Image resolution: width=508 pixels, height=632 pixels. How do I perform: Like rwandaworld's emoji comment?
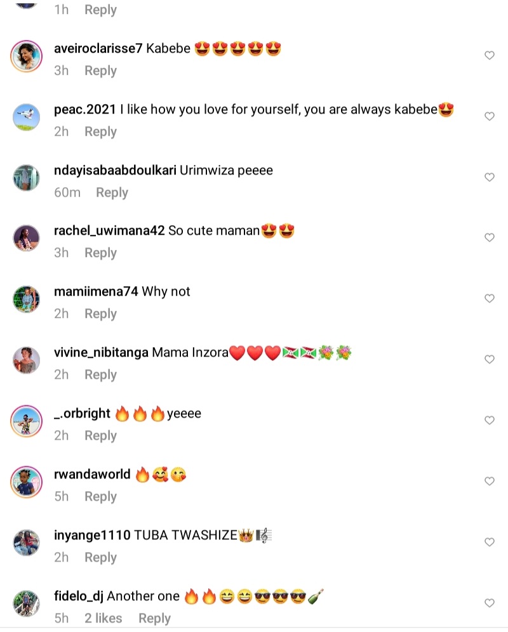coord(490,481)
